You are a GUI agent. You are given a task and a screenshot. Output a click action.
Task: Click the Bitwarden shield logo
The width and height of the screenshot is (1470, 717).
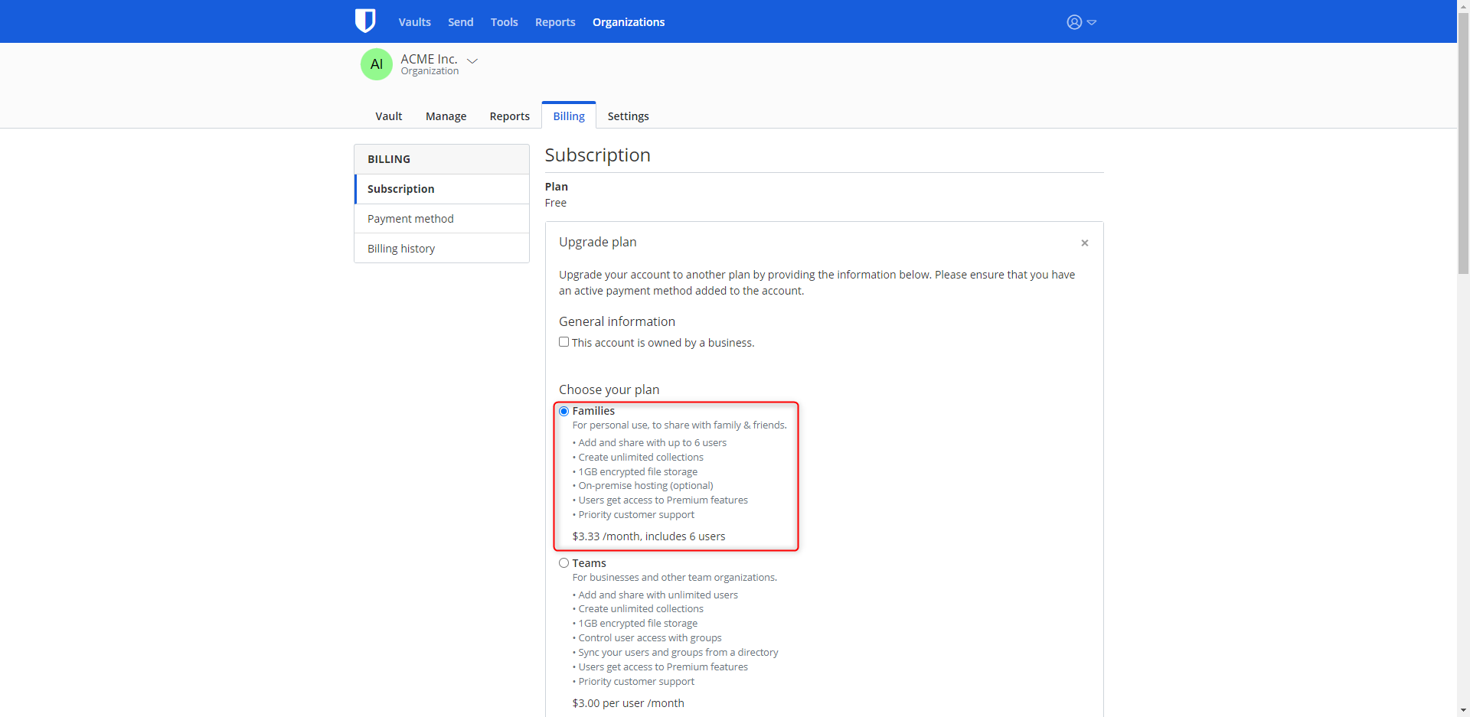click(365, 21)
